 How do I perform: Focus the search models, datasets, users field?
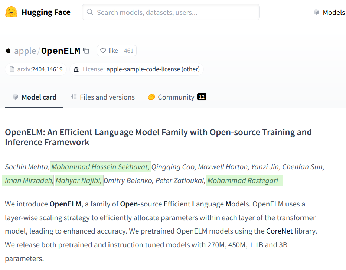pos(174,12)
